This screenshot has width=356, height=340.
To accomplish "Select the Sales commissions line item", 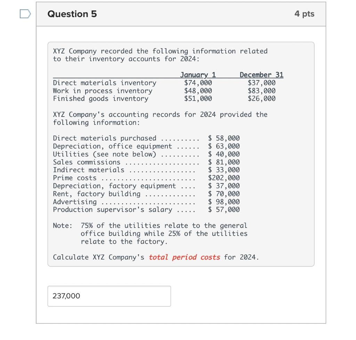I will click(146, 162).
